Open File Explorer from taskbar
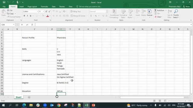This screenshot has height=108, width=193. (x=31, y=105)
